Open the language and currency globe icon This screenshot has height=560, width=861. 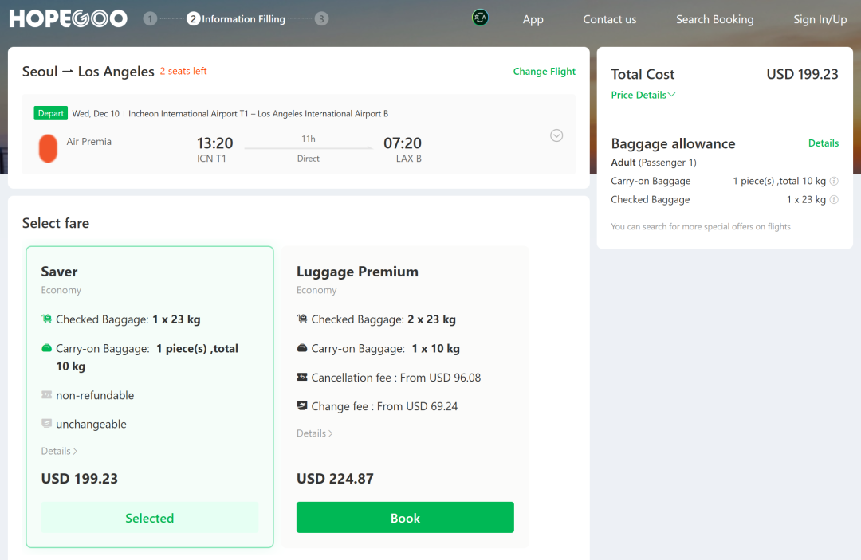tap(480, 18)
